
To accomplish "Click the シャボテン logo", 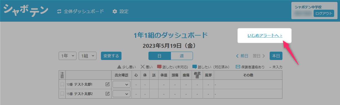I will (26, 11).
